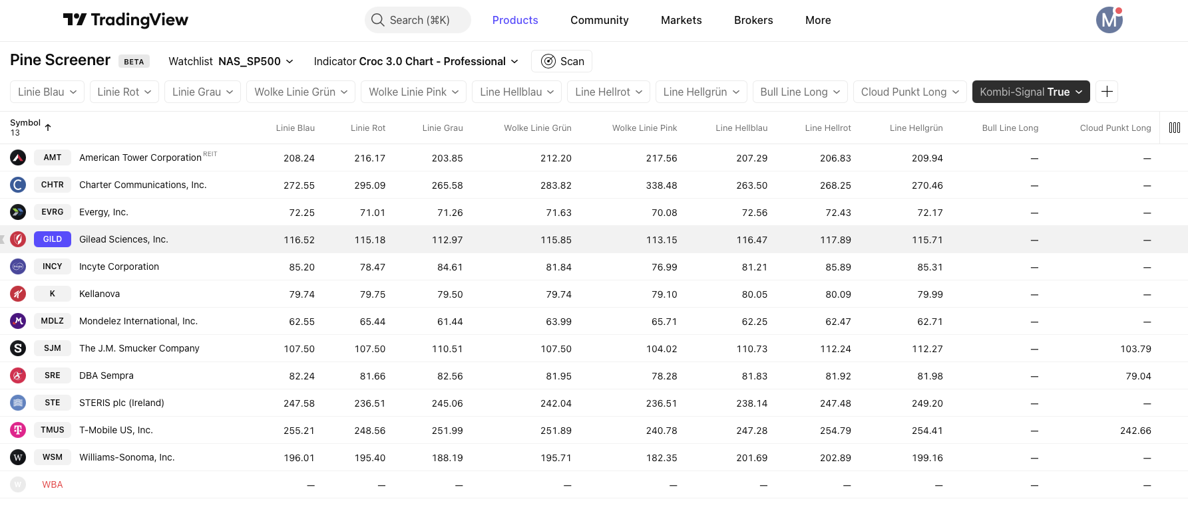Open the Indicator Croc 3.0 Chart dropdown

[415, 61]
